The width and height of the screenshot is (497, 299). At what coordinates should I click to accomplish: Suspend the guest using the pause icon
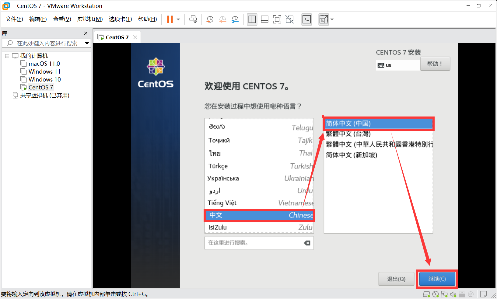point(169,19)
